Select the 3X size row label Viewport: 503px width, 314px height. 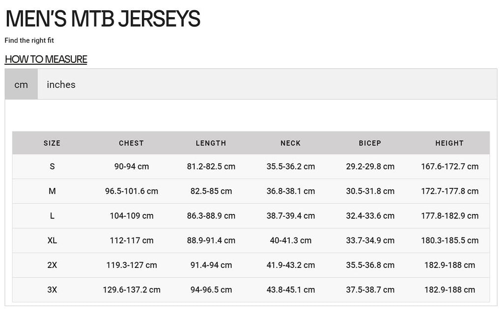[52, 290]
